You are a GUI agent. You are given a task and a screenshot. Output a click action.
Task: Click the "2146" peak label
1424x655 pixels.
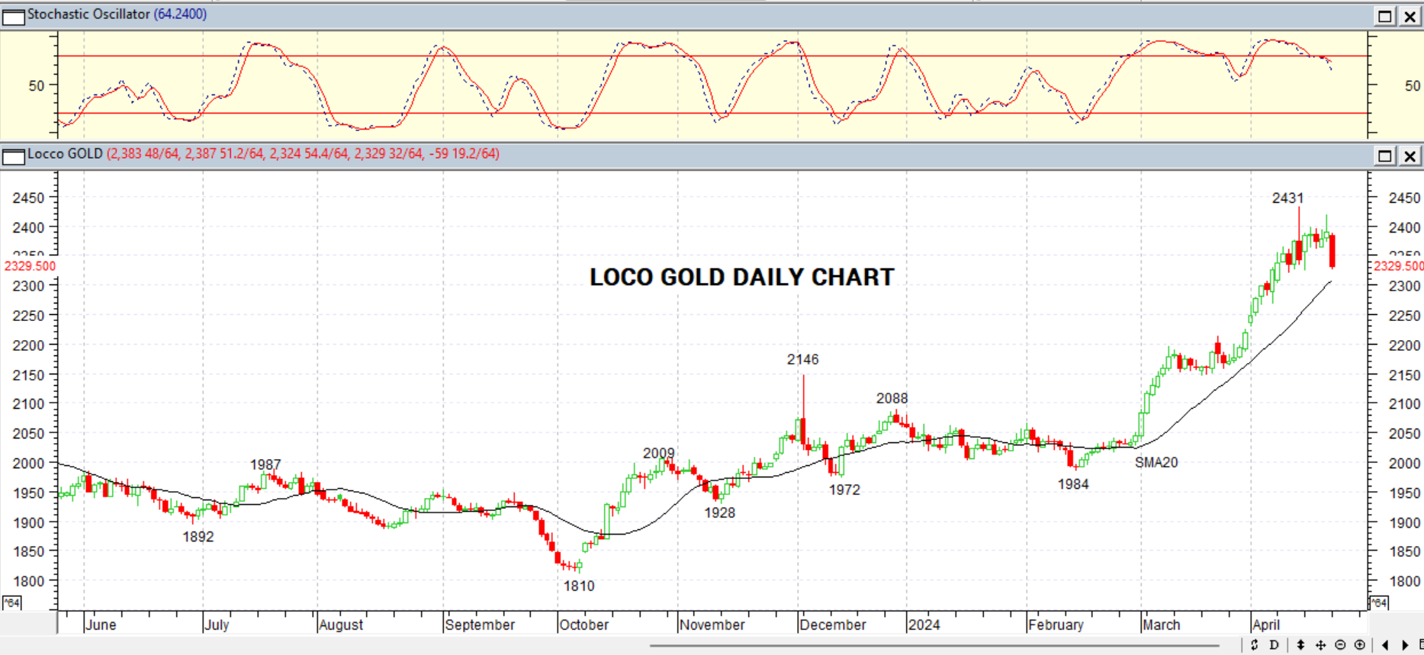coord(803,359)
